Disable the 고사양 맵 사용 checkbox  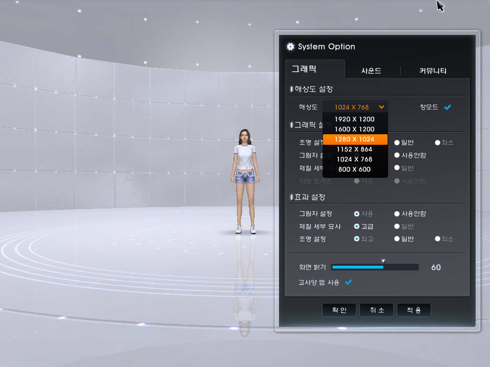coord(348,282)
